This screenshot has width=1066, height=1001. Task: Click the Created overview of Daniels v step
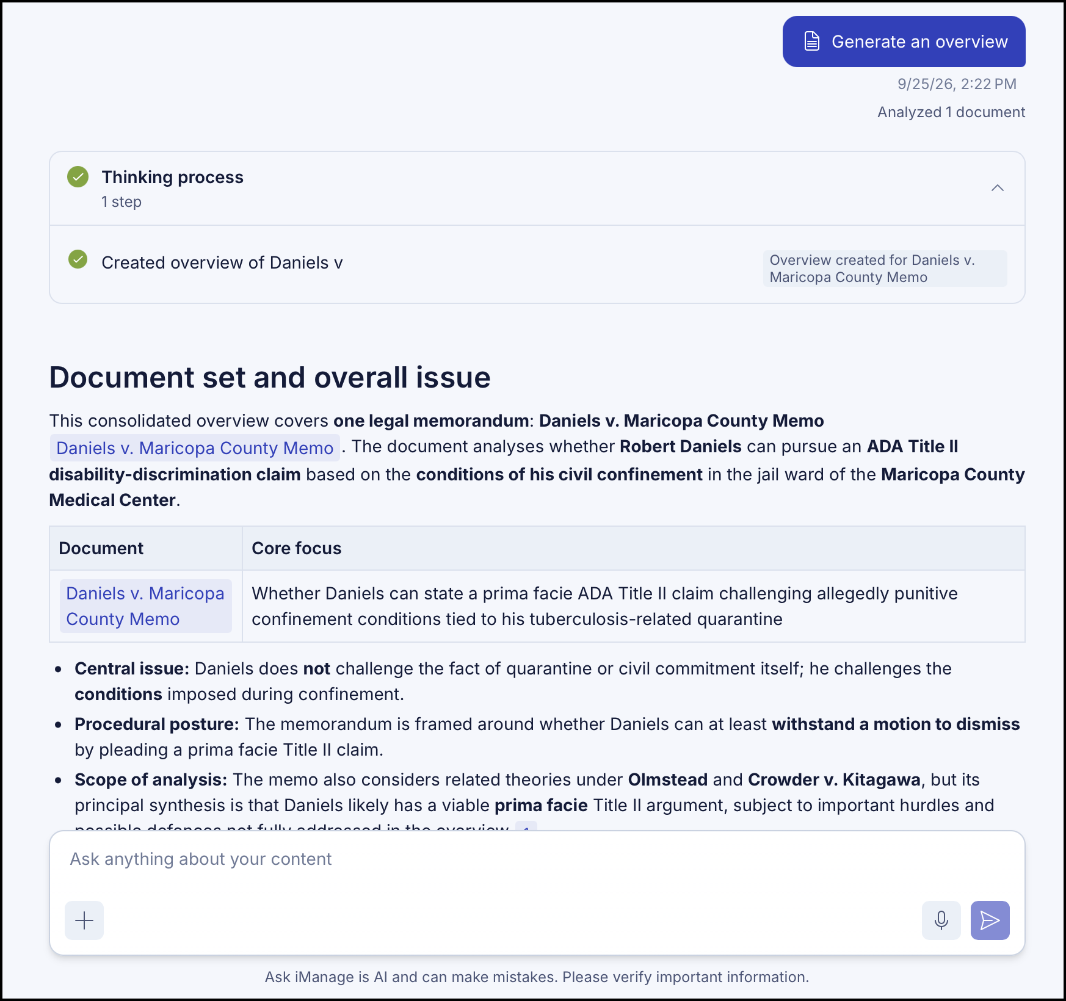click(x=222, y=262)
